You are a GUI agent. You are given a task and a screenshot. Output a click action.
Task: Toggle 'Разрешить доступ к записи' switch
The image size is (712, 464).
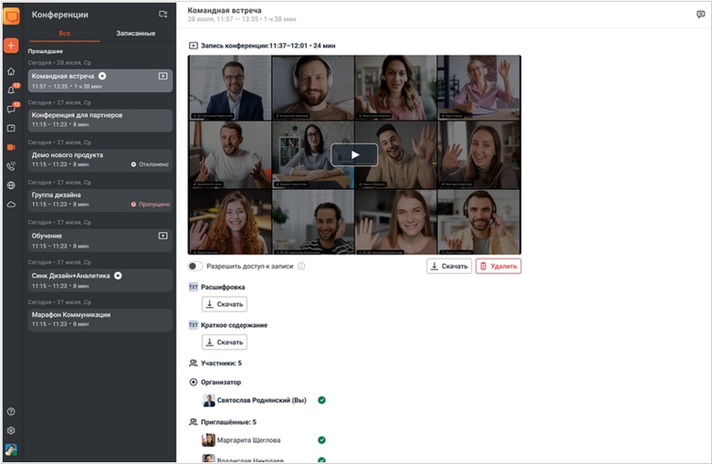pyautogui.click(x=196, y=266)
